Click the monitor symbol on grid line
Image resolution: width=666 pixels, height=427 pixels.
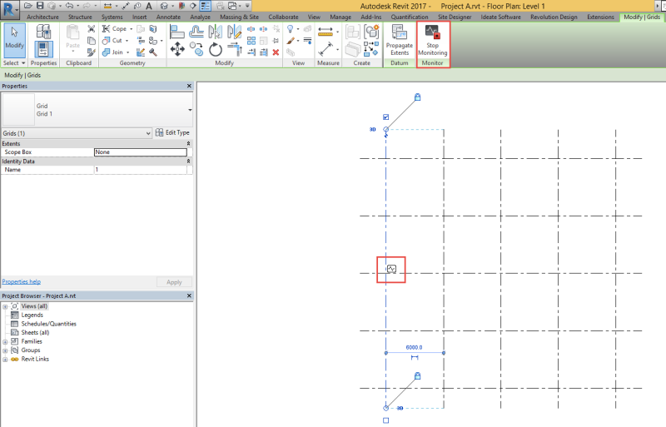pyautogui.click(x=391, y=269)
